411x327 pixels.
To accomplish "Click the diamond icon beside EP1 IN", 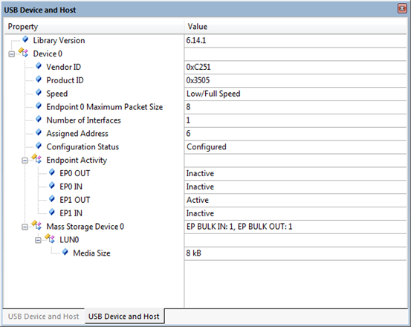I will coord(52,213).
